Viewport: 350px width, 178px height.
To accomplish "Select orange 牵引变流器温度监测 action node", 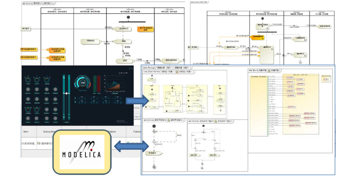I will (145, 29).
